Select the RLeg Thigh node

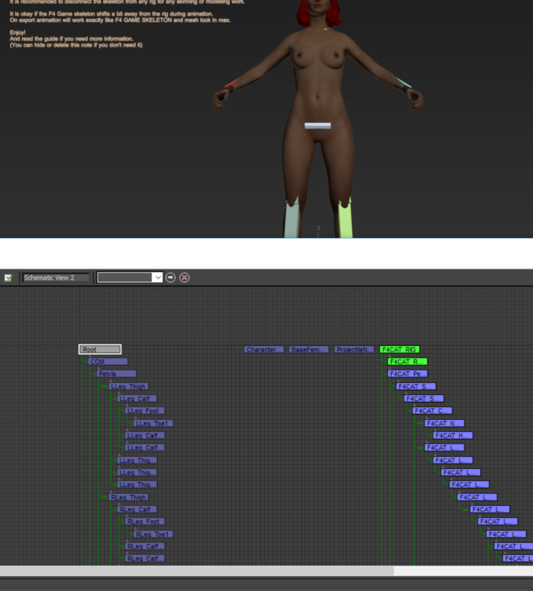129,497
